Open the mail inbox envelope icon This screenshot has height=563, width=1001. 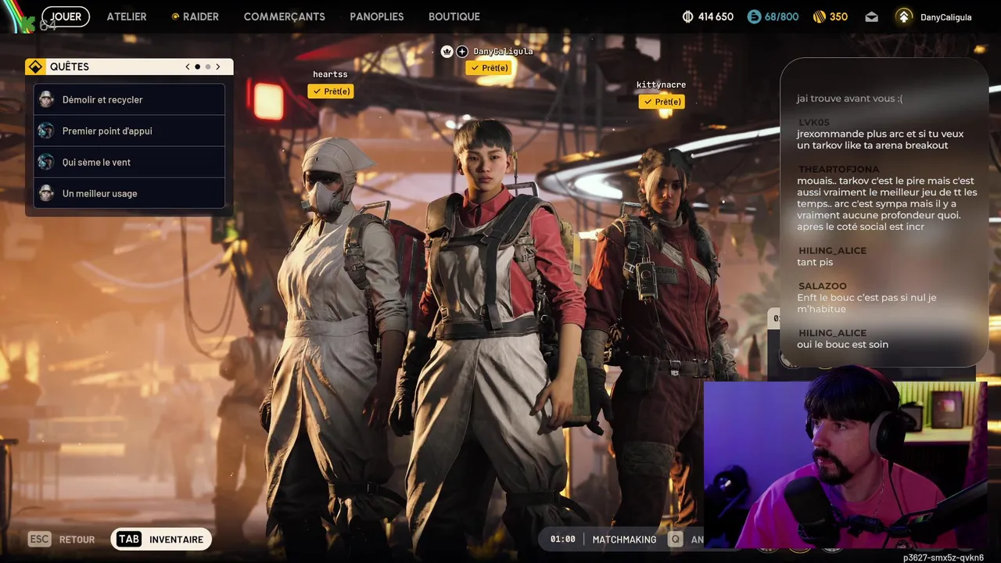pyautogui.click(x=871, y=16)
